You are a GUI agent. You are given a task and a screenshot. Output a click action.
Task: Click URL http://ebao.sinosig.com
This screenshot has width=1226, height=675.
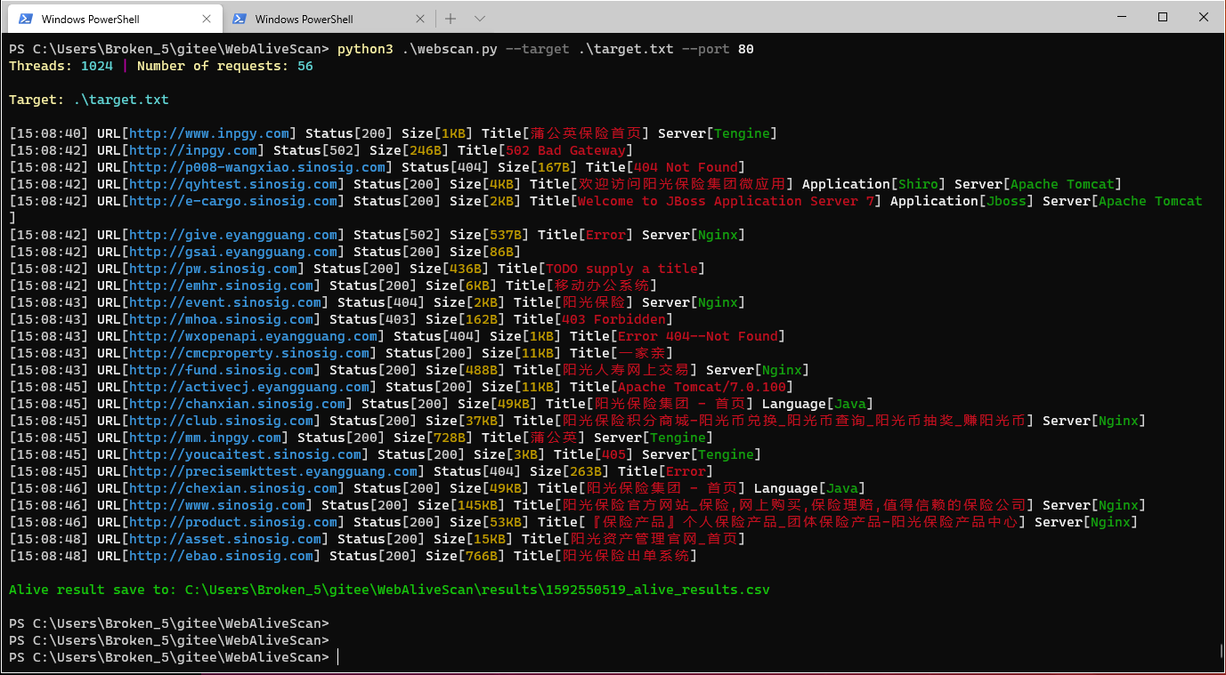point(222,556)
